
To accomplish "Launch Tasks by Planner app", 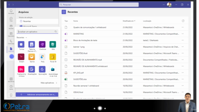I will pos(32,44).
